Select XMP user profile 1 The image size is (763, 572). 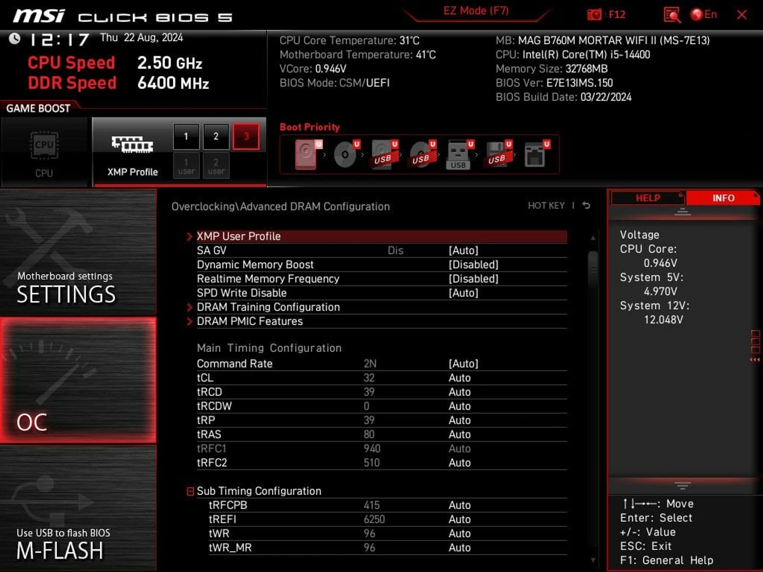[x=186, y=166]
